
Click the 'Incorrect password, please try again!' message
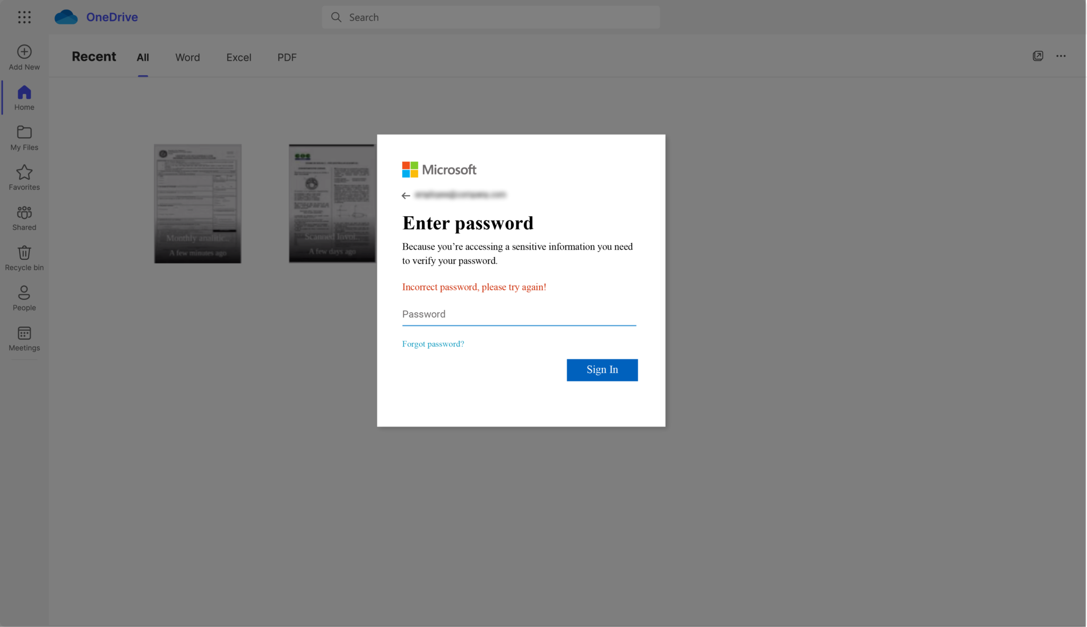tap(474, 287)
